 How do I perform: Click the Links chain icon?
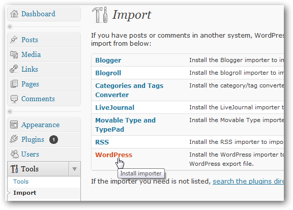[x=14, y=69]
